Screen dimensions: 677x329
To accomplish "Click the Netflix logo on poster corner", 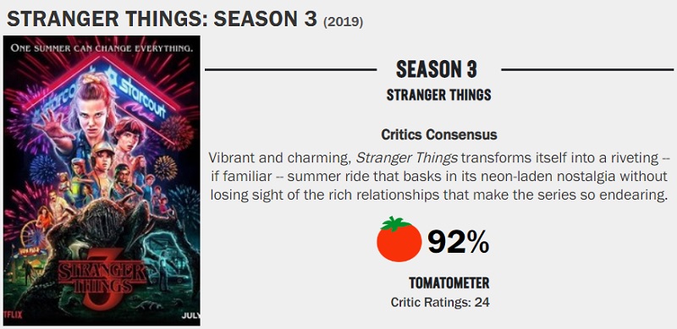I will (x=13, y=315).
